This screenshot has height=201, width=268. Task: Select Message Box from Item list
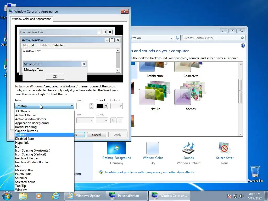coord(44,170)
